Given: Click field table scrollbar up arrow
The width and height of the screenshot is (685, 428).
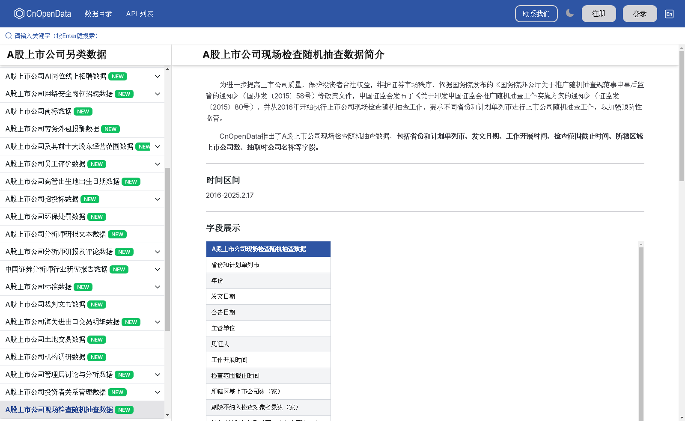Looking at the screenshot, I should pyautogui.click(x=641, y=244).
